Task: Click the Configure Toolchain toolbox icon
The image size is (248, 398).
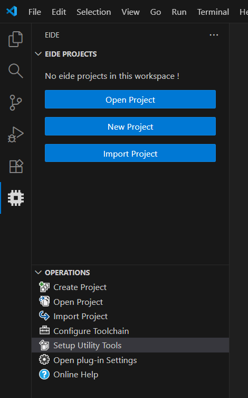Action: (x=44, y=331)
